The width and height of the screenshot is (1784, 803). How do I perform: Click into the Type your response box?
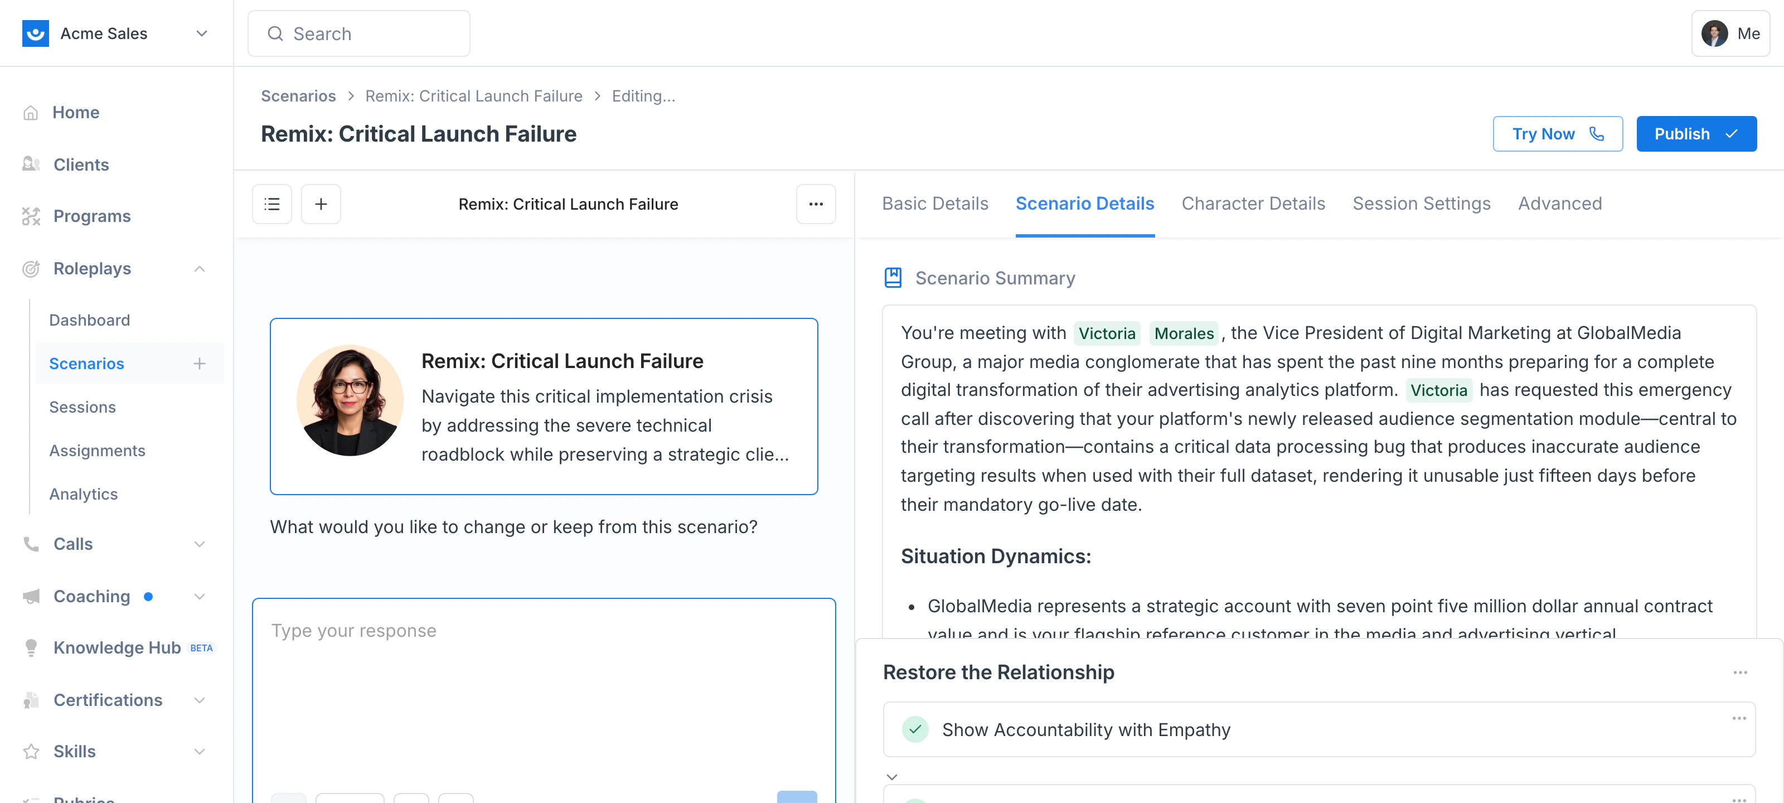(544, 700)
